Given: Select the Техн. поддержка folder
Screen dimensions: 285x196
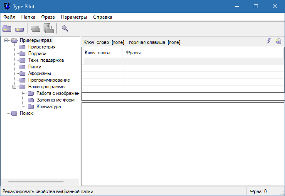Looking at the screenshot, I should click(46, 60).
